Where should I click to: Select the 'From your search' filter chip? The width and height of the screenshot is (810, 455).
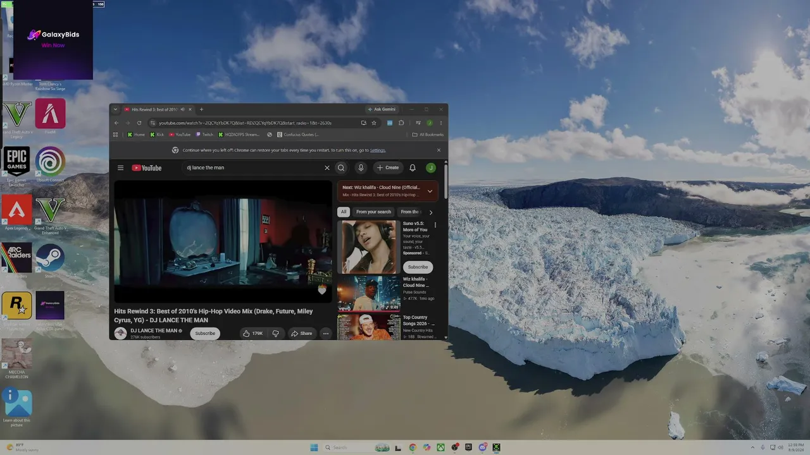(x=373, y=212)
